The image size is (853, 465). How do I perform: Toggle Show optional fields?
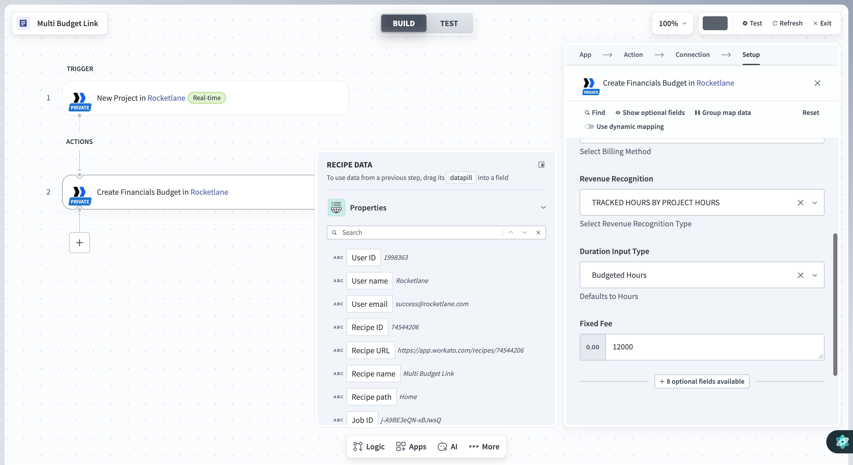650,113
